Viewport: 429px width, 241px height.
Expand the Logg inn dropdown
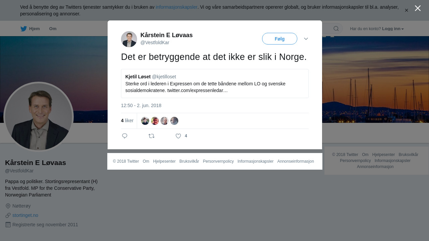pos(393,29)
